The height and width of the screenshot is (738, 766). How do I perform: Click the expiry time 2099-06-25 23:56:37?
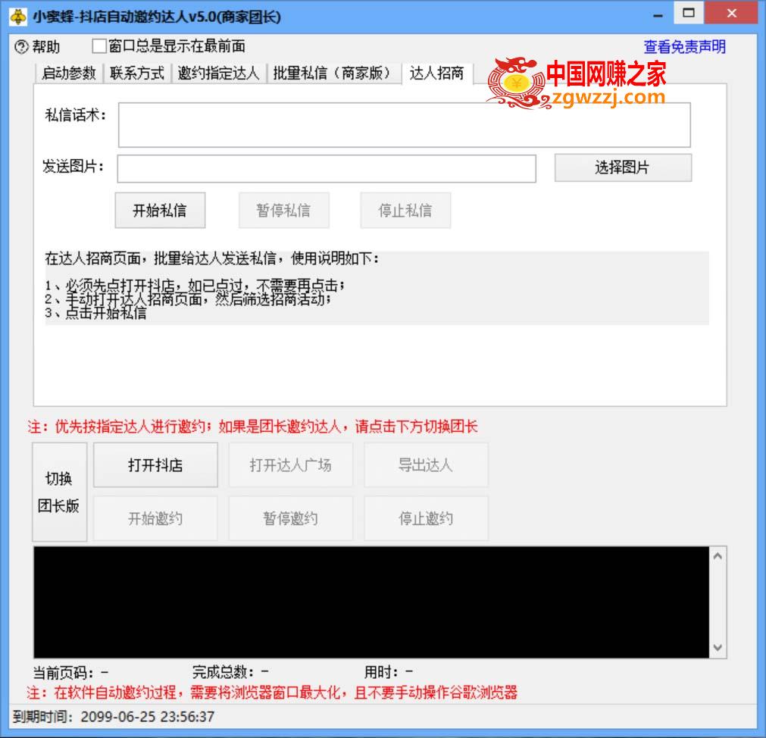tap(148, 717)
